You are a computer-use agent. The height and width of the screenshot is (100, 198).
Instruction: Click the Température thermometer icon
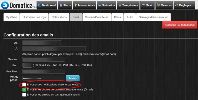(120, 5)
